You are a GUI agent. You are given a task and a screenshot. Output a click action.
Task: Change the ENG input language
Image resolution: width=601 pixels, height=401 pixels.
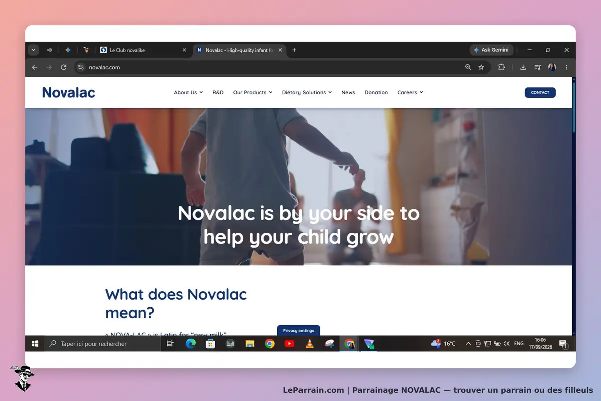[x=519, y=344]
